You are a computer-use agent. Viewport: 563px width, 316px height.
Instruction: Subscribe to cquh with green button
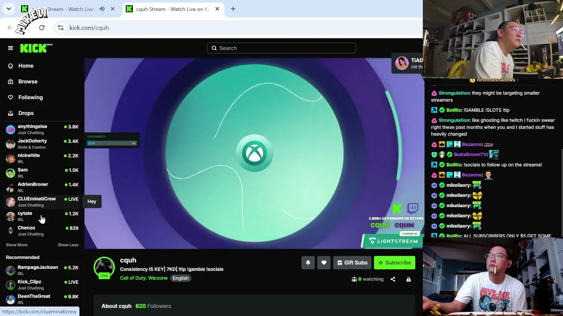click(x=395, y=263)
